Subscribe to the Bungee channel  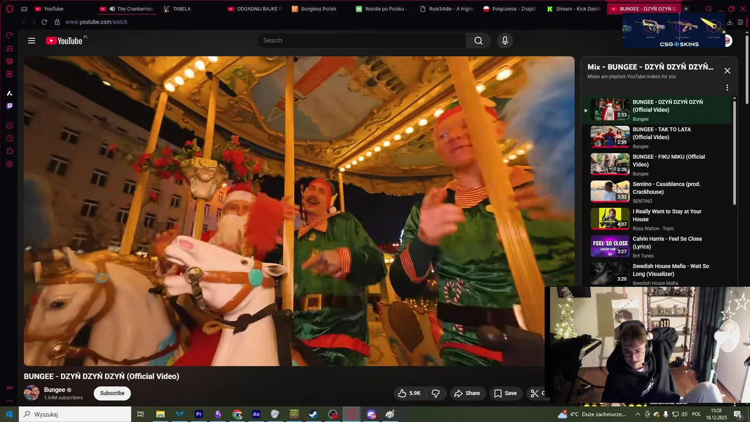click(112, 393)
